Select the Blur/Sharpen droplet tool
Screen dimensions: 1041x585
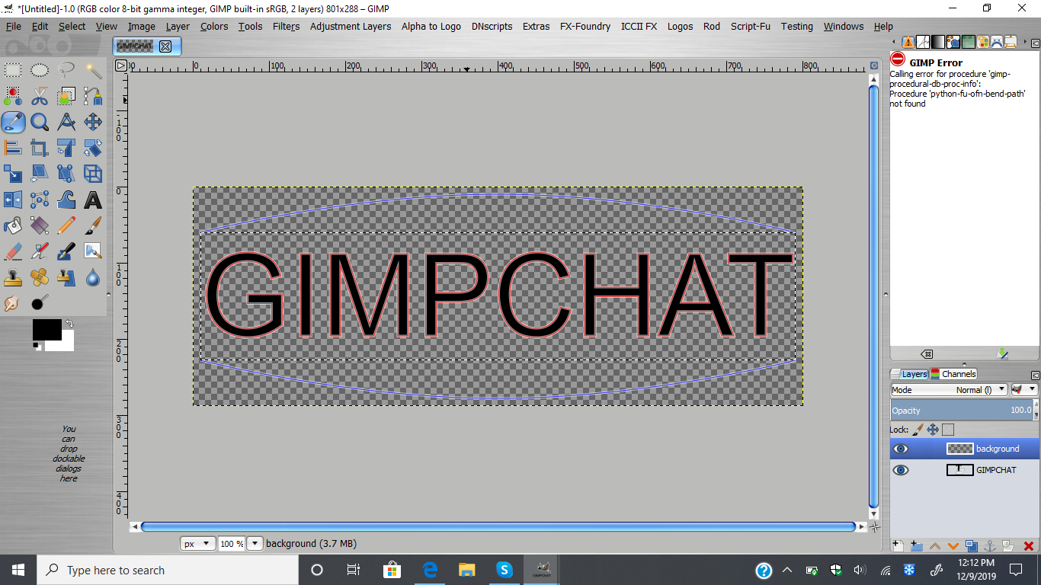pos(93,278)
